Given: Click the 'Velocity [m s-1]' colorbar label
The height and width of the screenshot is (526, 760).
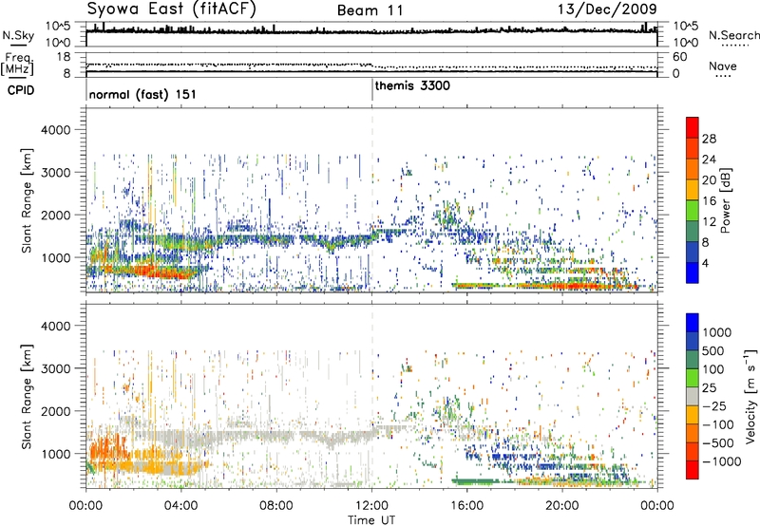Looking at the screenshot, I should 750,396.
